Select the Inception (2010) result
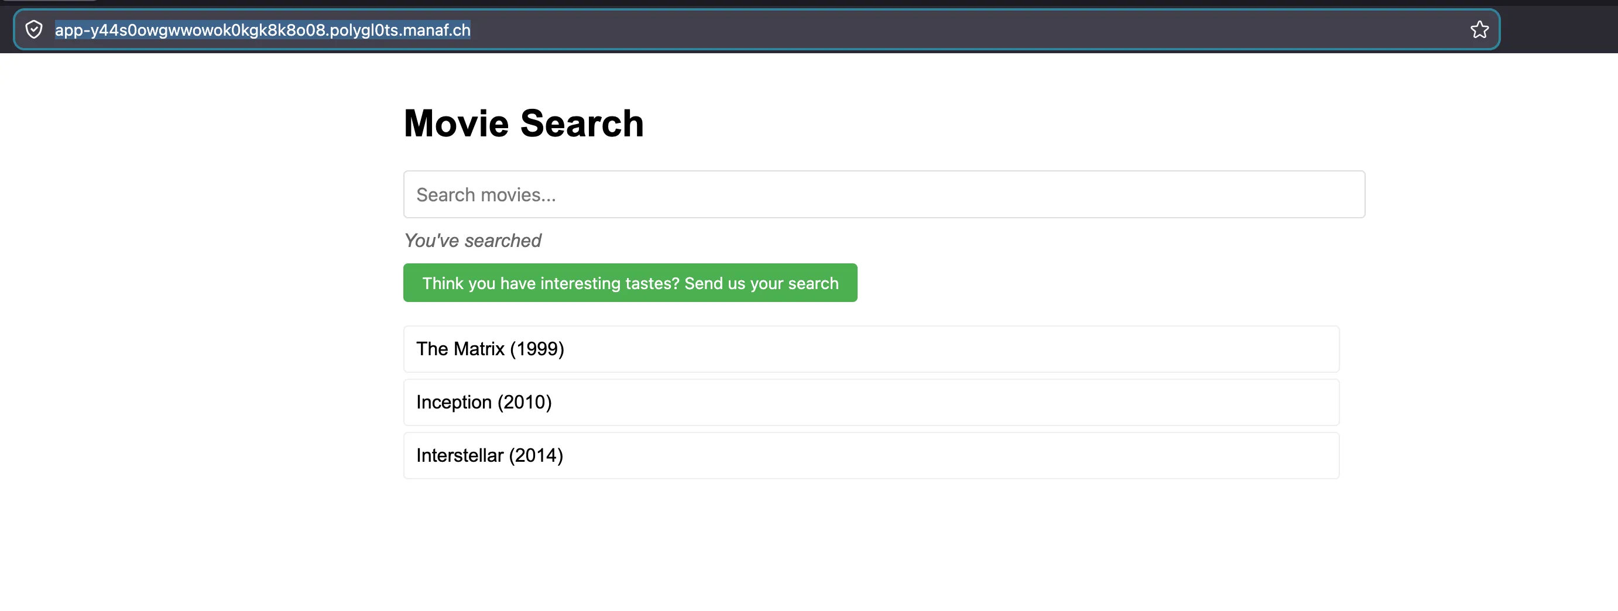The width and height of the screenshot is (1618, 611). (871, 403)
